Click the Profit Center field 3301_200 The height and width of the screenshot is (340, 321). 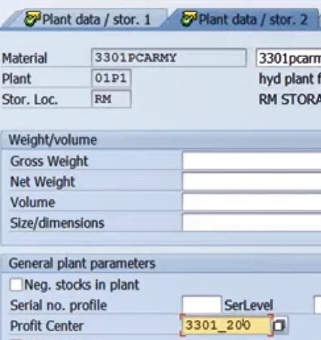click(x=226, y=325)
